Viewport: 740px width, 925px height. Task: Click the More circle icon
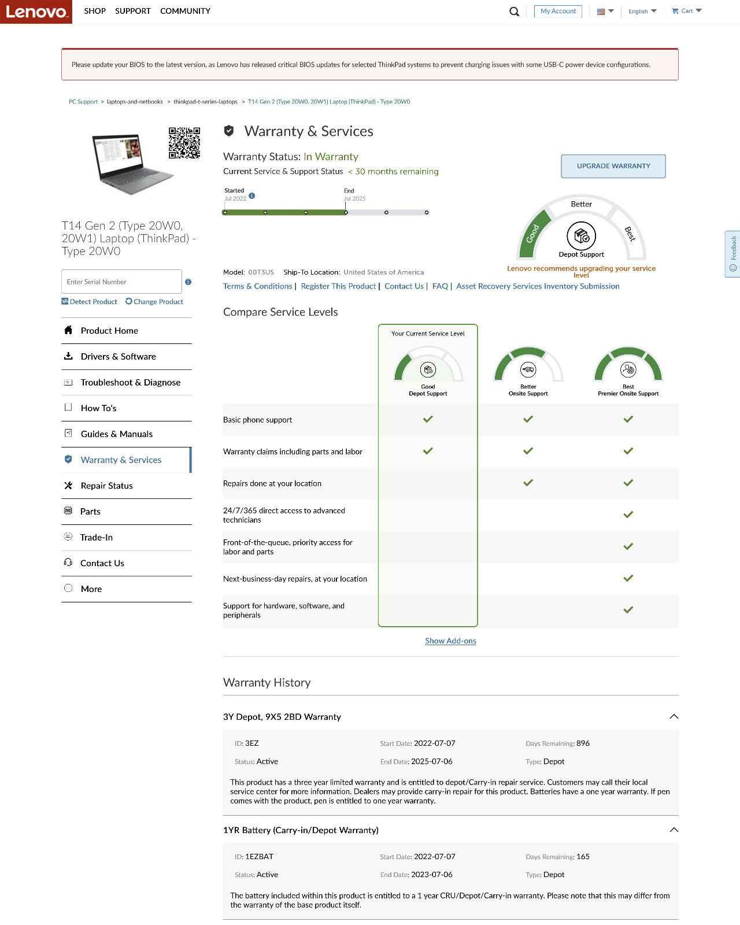(68, 588)
